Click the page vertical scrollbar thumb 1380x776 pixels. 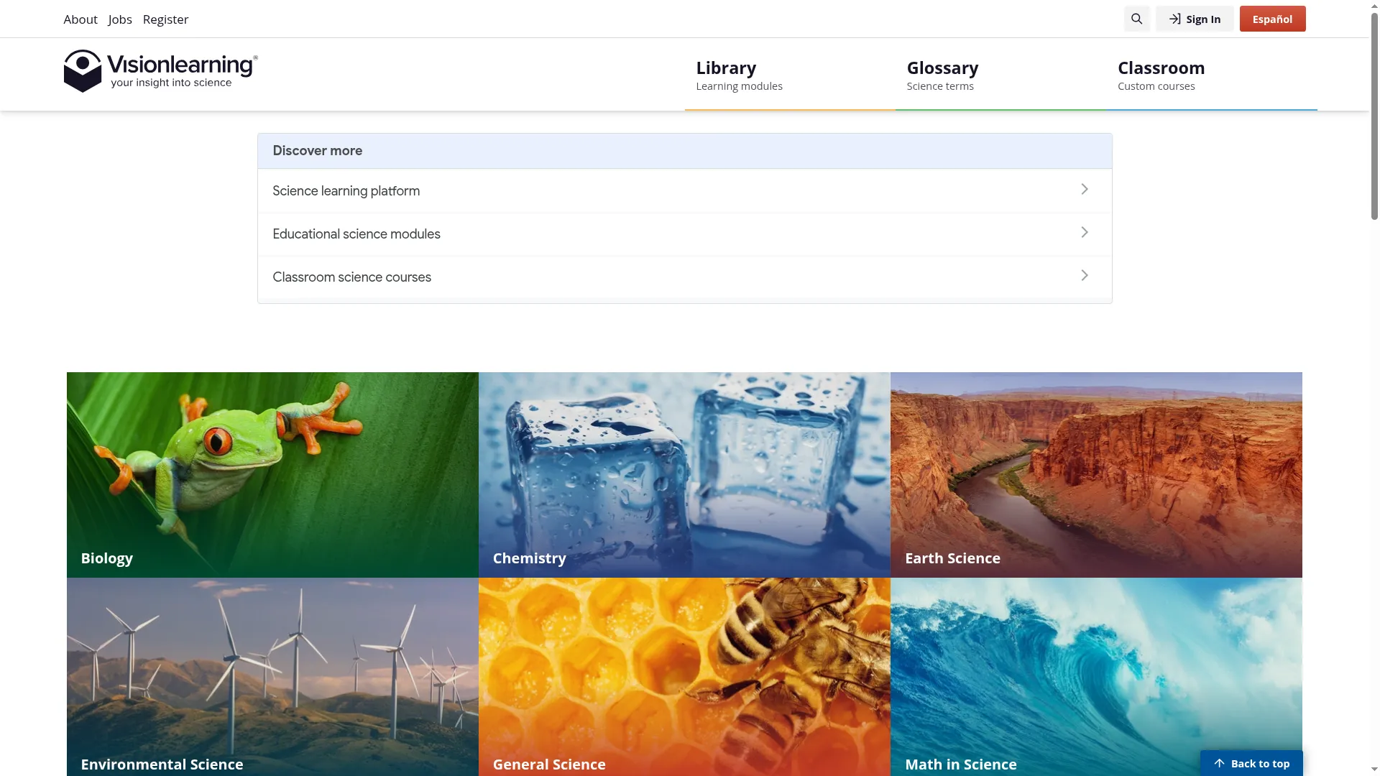coord(1374,115)
